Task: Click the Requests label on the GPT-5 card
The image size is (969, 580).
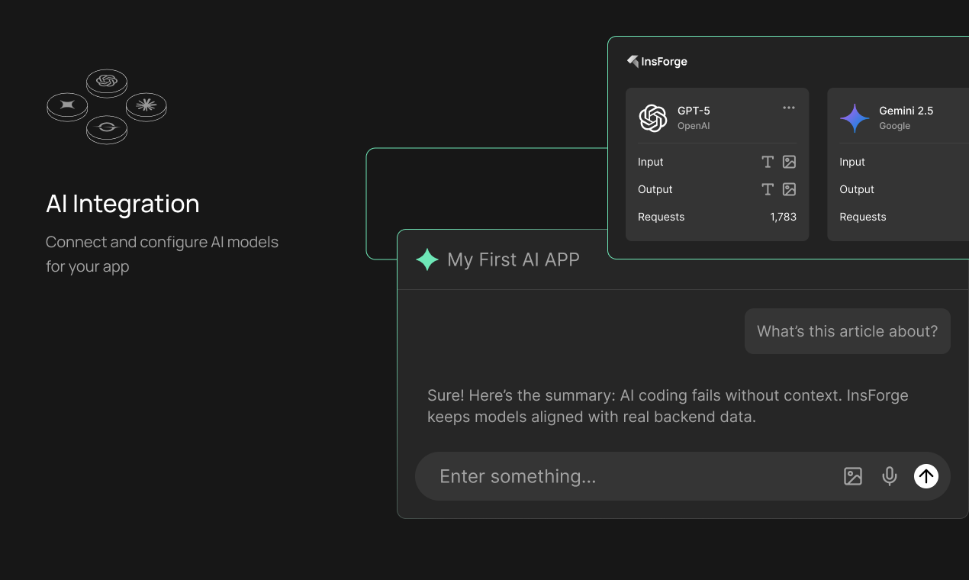Action: click(x=662, y=217)
